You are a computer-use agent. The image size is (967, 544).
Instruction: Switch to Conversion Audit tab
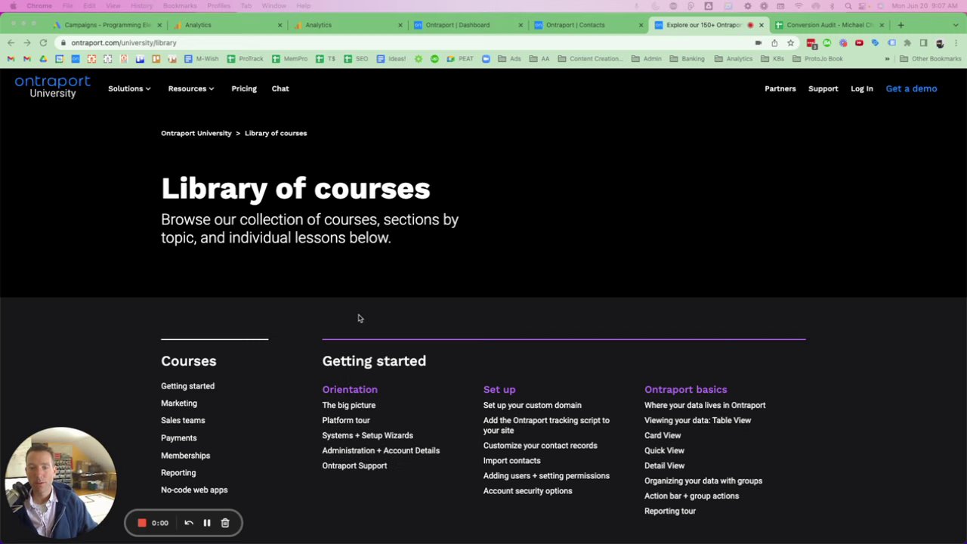[x=830, y=25]
